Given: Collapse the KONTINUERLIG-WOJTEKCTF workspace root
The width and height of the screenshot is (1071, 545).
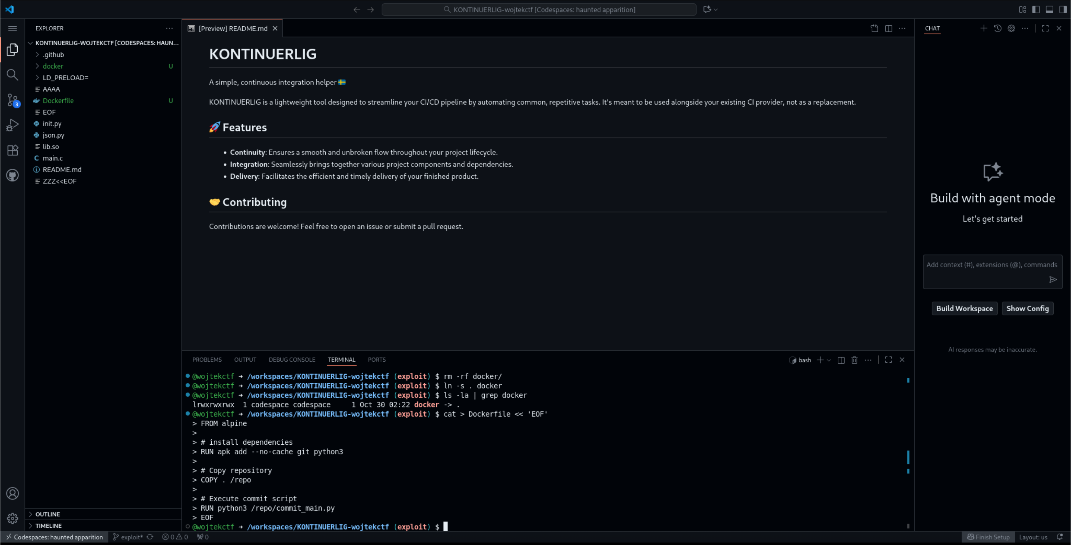Looking at the screenshot, I should tap(103, 43).
